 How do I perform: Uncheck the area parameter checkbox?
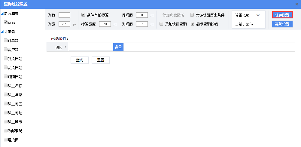point(6,22)
